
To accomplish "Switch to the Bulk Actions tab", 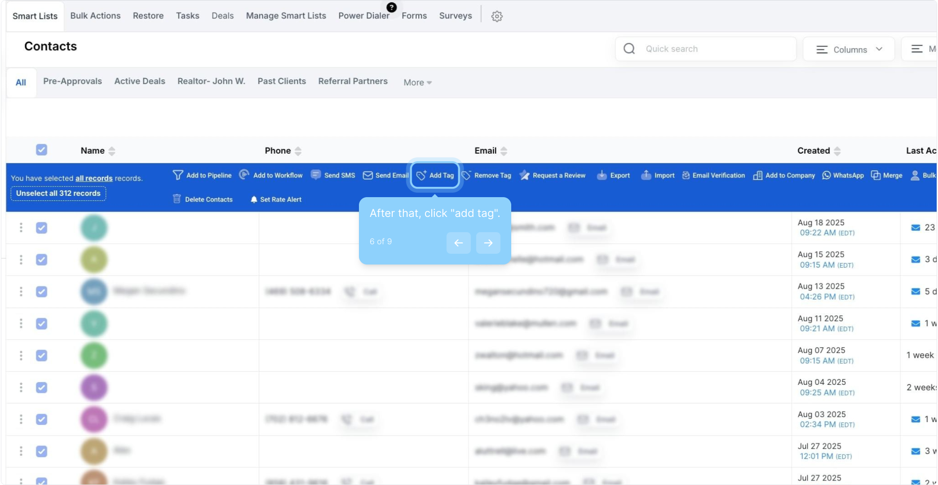I will tap(95, 16).
